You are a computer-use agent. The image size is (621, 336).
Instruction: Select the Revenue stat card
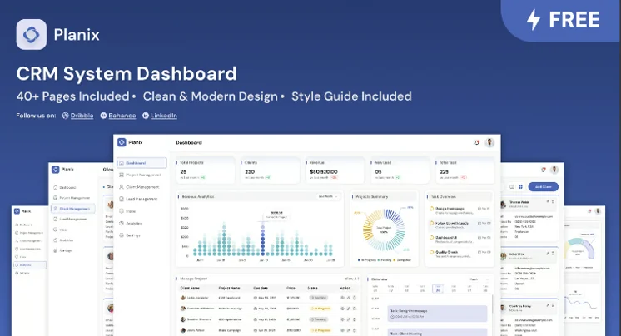[x=335, y=170]
